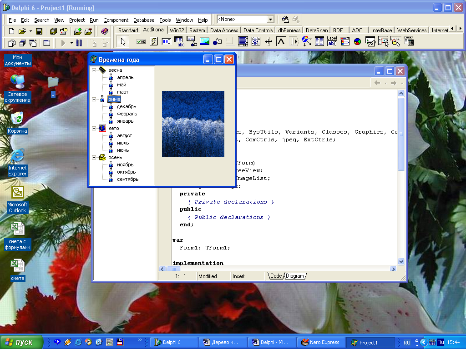
Task: Choose the StaticText 'A' component icon
Action: coord(281,42)
